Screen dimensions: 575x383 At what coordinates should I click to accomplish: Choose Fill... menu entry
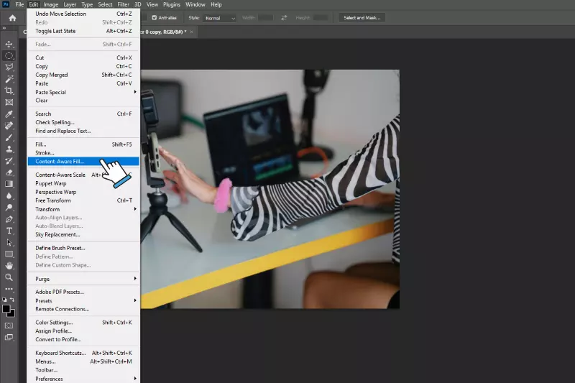point(83,144)
